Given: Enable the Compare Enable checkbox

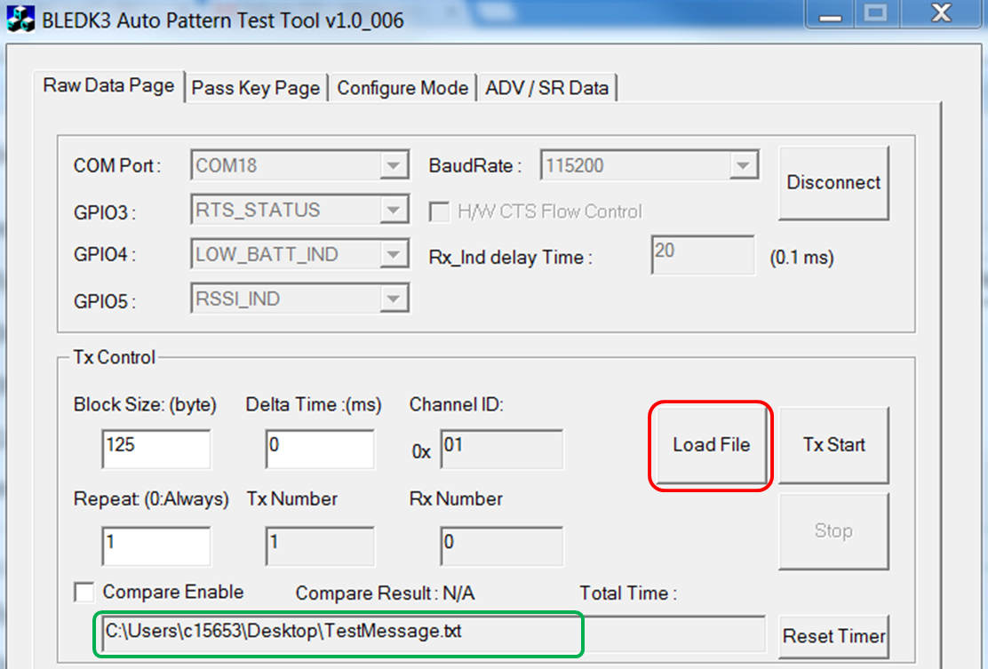Looking at the screenshot, I should pyautogui.click(x=85, y=592).
